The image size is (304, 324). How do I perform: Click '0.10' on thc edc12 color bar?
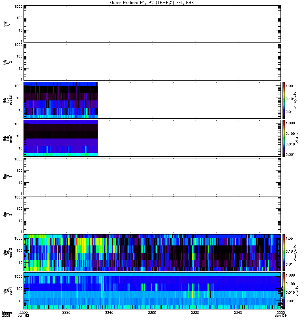point(289,251)
